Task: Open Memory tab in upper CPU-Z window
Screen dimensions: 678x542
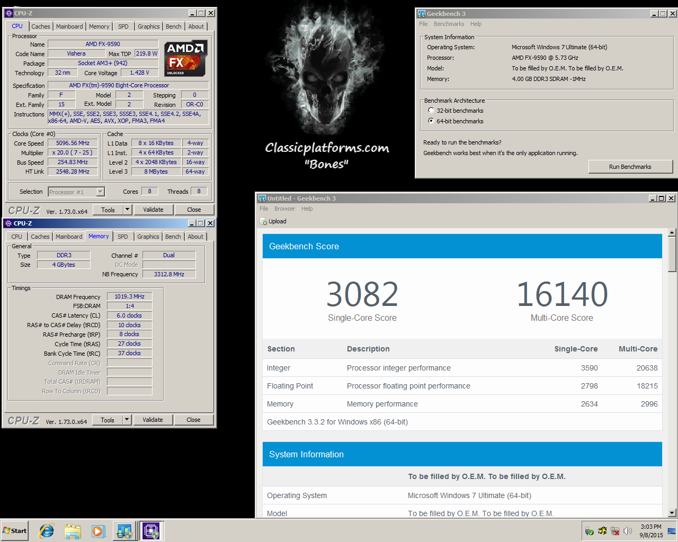Action: point(99,26)
